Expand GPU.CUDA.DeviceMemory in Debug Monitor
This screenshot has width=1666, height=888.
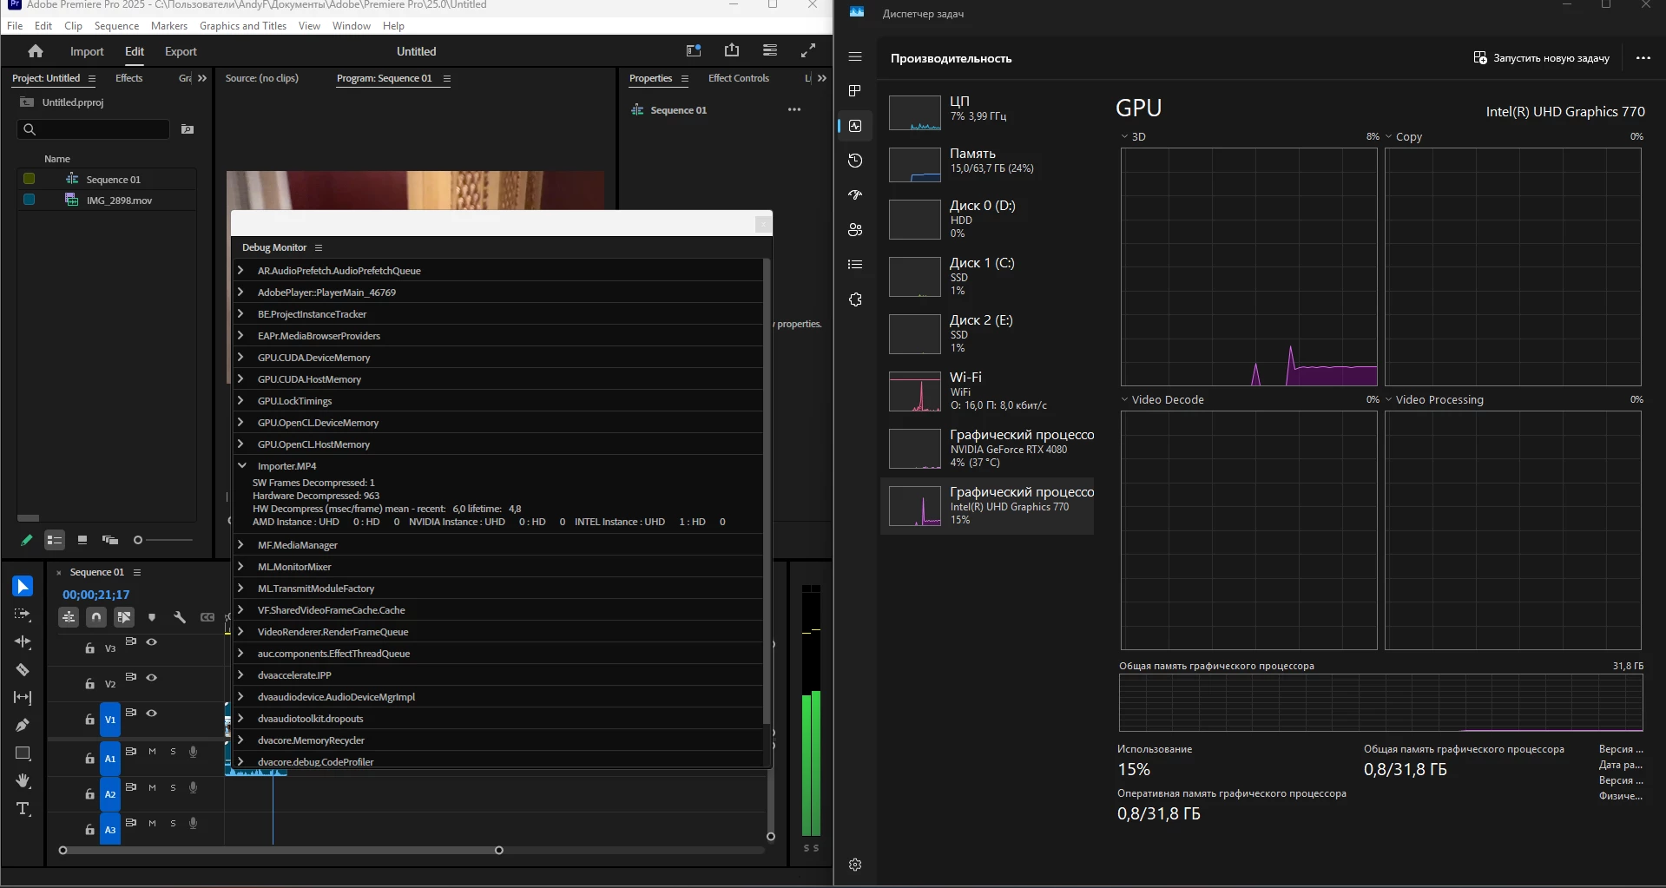tap(241, 358)
